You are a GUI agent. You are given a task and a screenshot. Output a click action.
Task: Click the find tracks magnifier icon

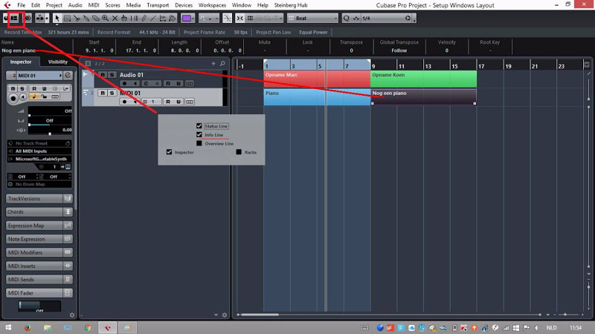pyautogui.click(x=222, y=63)
